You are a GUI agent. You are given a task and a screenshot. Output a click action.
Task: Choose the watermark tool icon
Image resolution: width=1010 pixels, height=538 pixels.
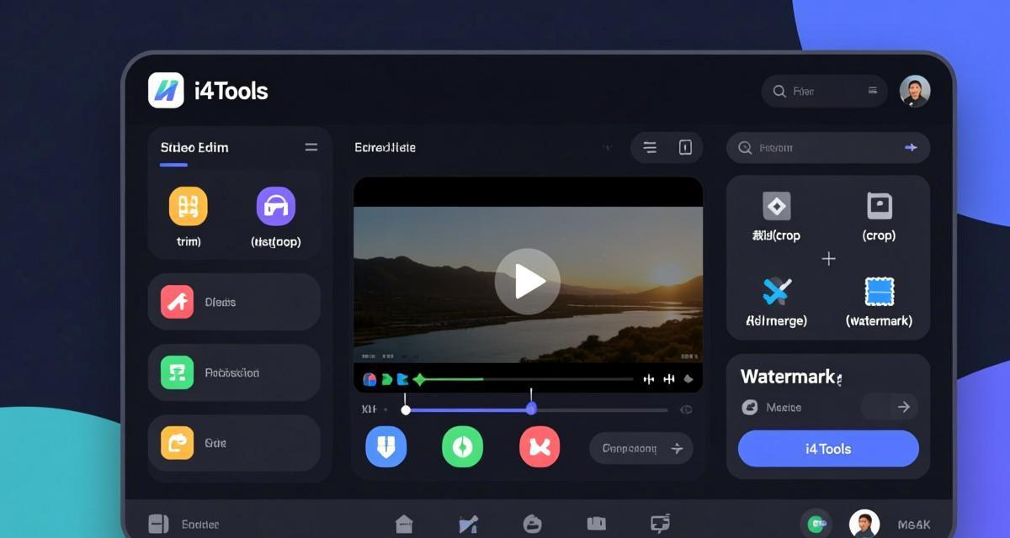[x=879, y=292]
